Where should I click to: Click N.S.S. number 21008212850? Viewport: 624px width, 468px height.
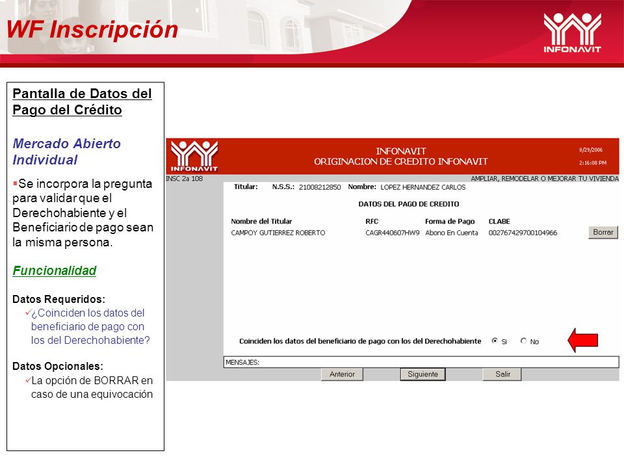320,187
